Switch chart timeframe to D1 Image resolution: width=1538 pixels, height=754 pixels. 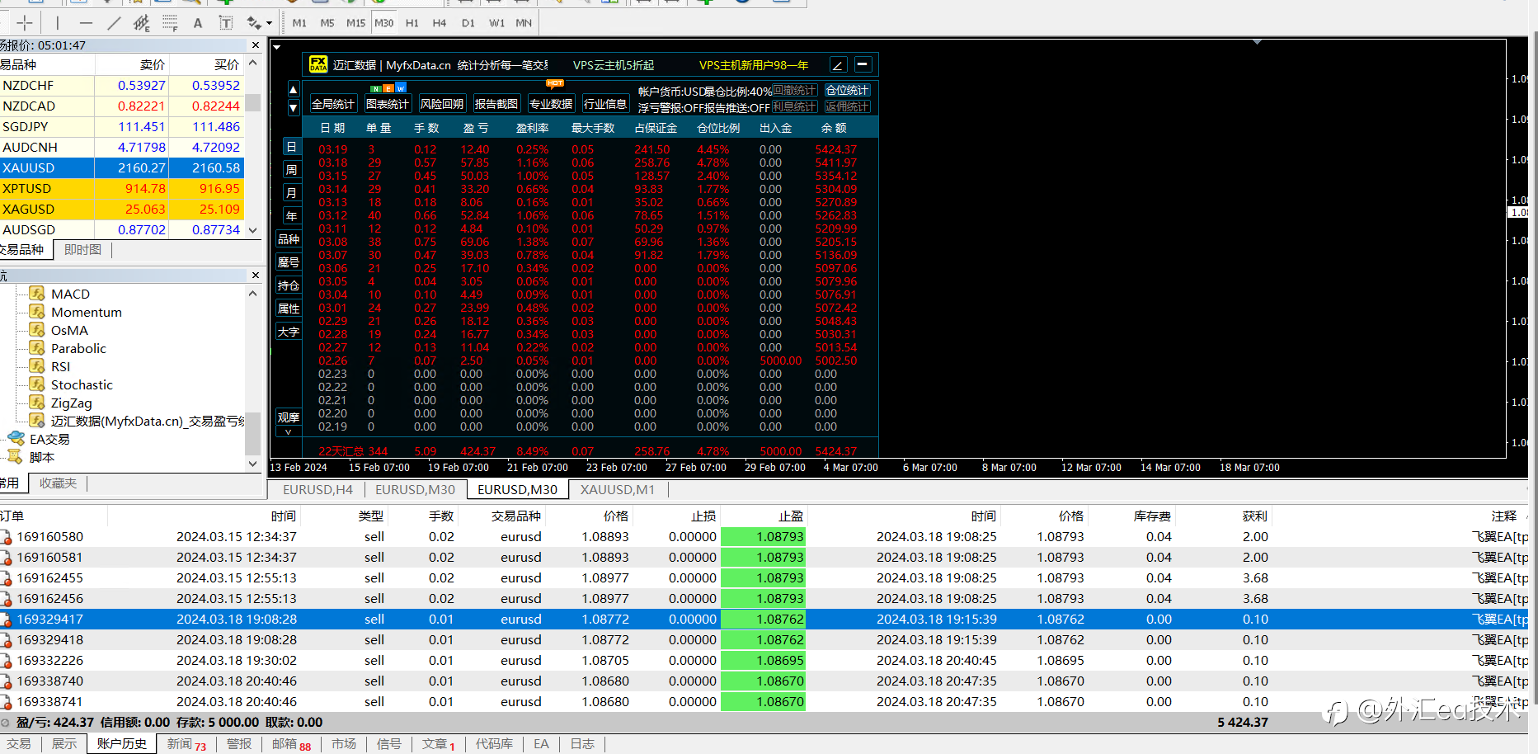click(x=468, y=23)
